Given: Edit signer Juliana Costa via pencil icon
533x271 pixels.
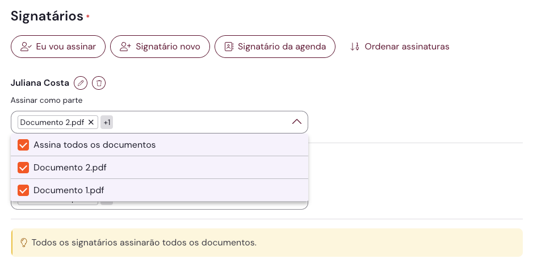Looking at the screenshot, I should (x=81, y=83).
